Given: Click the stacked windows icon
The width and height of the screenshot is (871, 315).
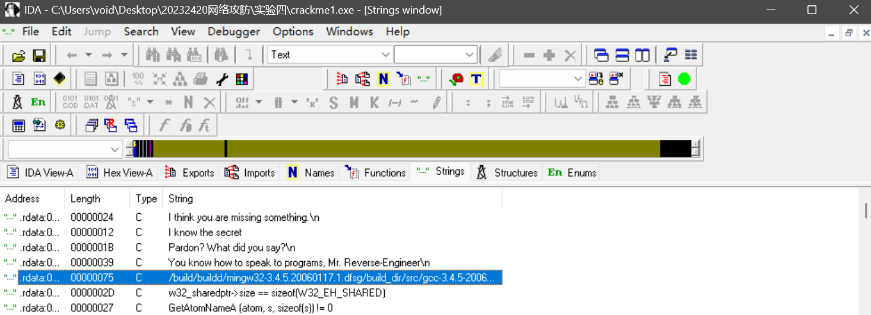Looking at the screenshot, I should point(91,126).
